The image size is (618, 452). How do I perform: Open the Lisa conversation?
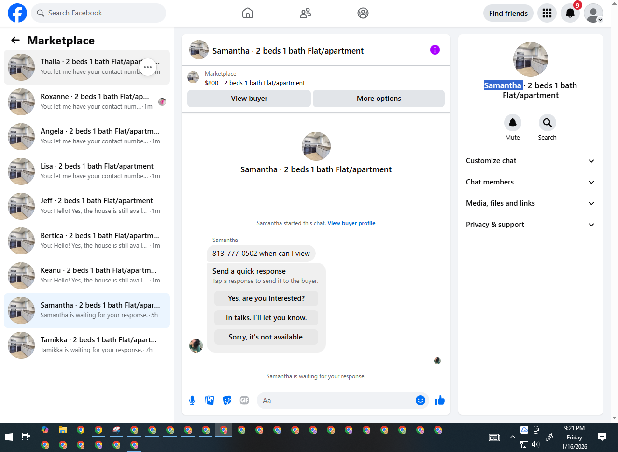coord(87,171)
